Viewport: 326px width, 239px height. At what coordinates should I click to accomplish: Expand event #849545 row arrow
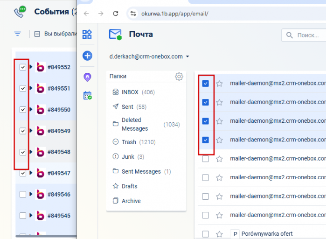[x=31, y=215]
